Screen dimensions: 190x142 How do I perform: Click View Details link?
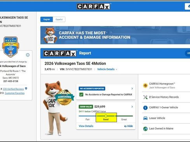[86, 126]
